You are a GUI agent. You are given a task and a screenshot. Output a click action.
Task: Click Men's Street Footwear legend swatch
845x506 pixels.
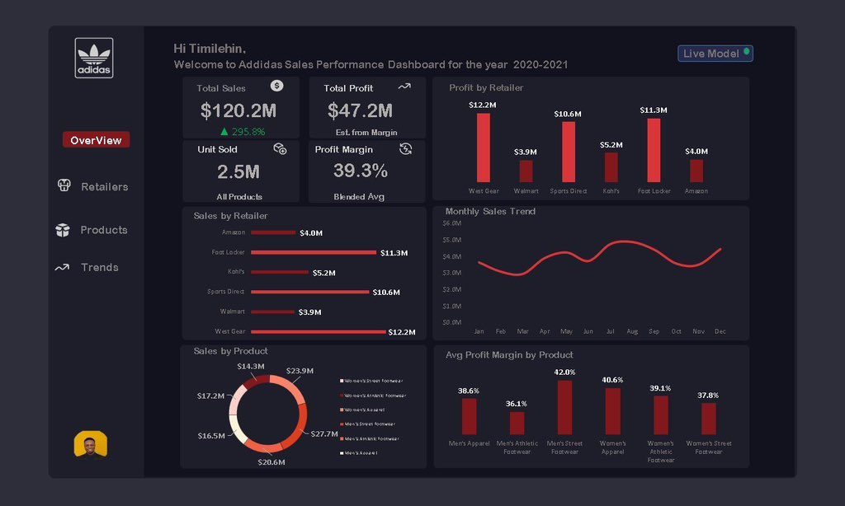(x=342, y=424)
